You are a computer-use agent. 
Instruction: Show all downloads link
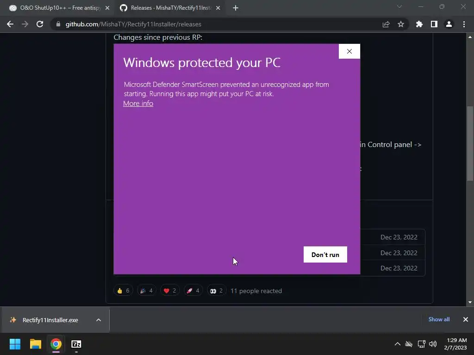439,319
